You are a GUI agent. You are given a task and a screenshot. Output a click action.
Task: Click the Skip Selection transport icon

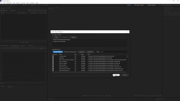point(109,96)
